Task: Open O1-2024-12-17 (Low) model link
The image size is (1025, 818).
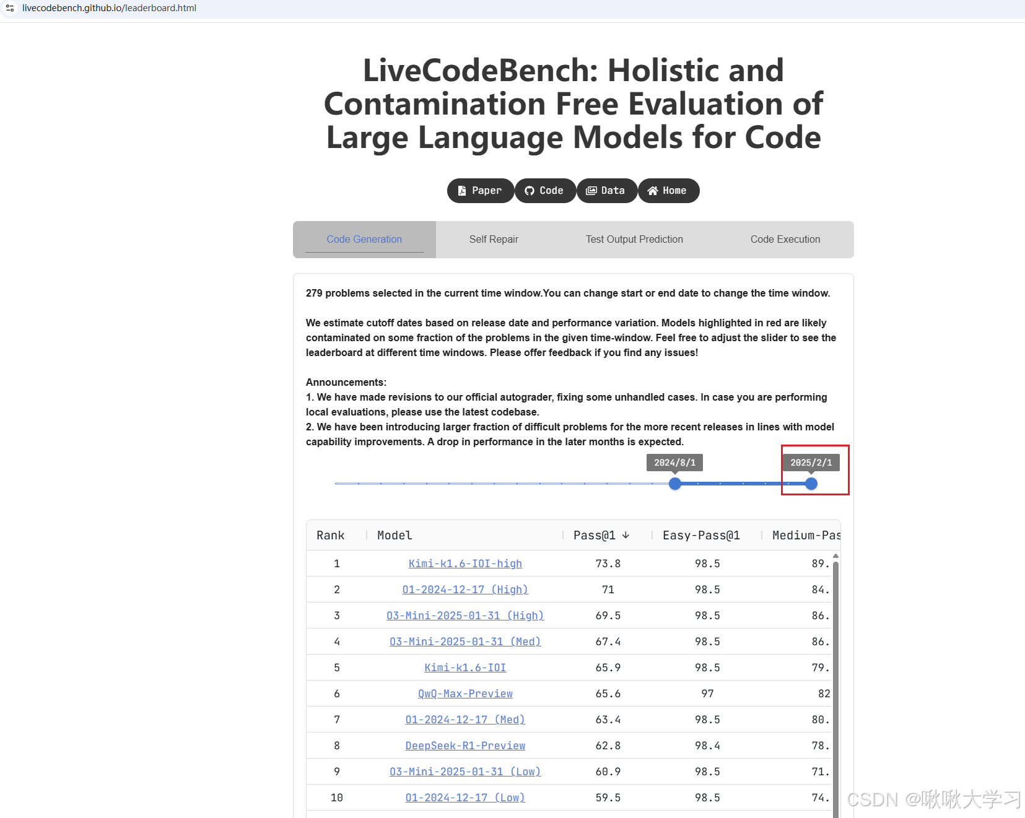Action: click(465, 798)
